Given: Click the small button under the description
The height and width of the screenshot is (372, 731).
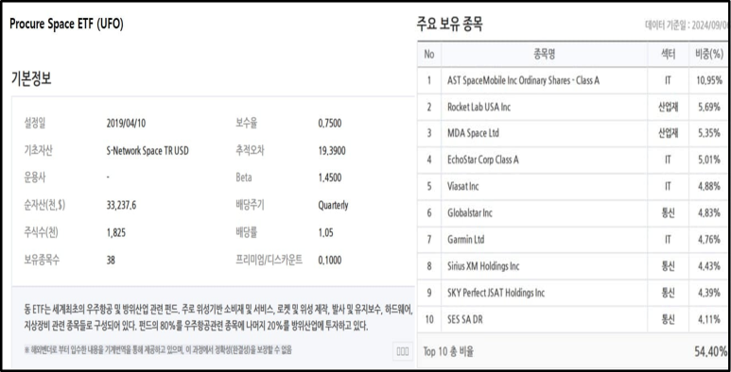Looking at the screenshot, I should pos(402,351).
